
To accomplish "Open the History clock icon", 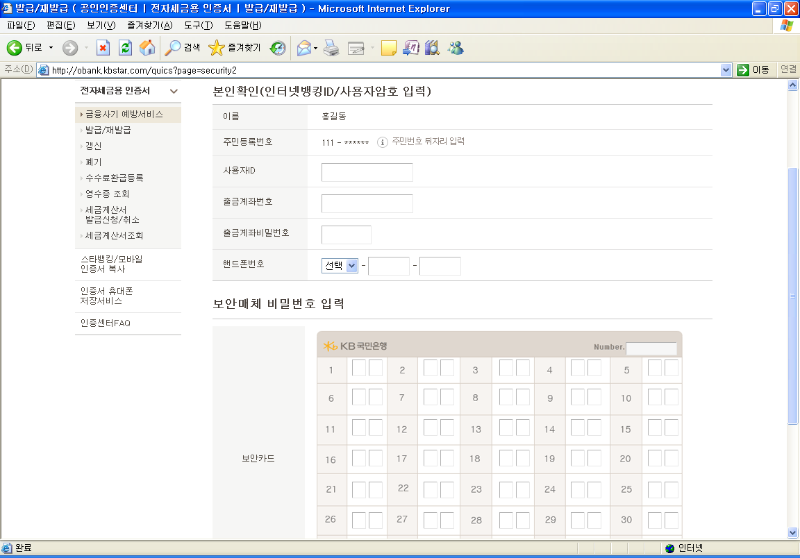I will (278, 48).
